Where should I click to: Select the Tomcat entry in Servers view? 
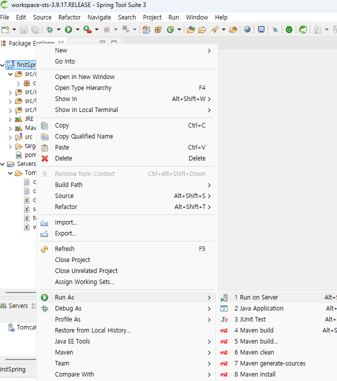[22, 327]
